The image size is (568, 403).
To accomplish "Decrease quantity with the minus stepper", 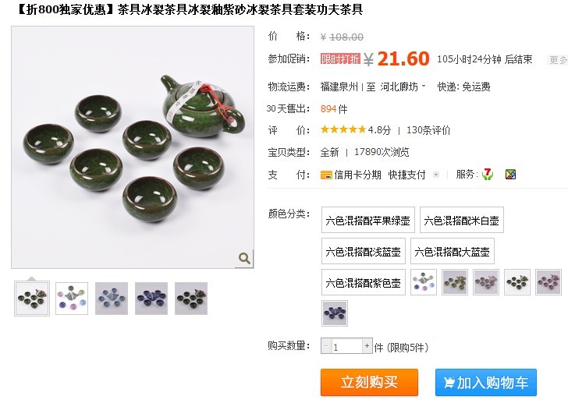I will pyautogui.click(x=325, y=346).
